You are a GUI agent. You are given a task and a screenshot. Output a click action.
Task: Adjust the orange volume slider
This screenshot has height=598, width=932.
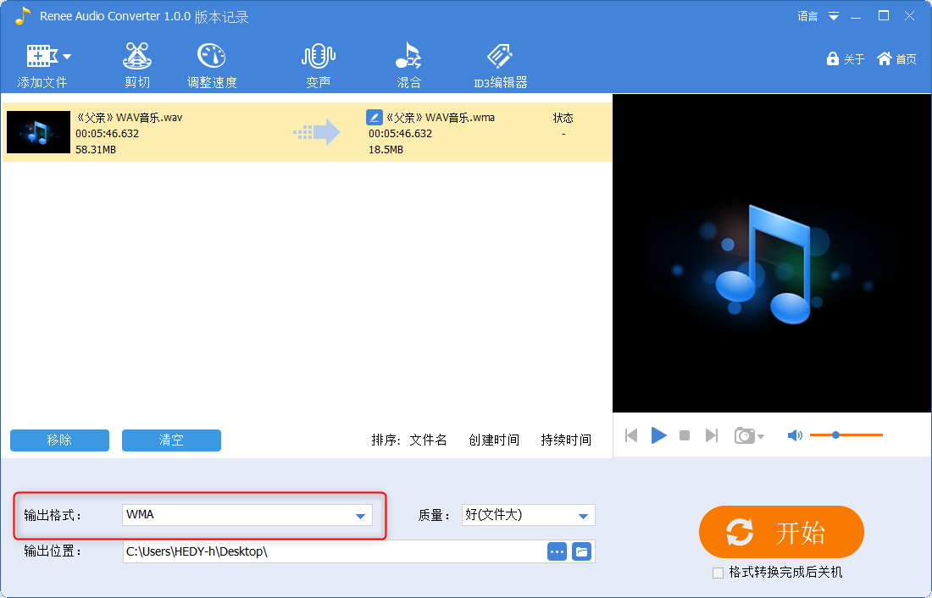(846, 435)
